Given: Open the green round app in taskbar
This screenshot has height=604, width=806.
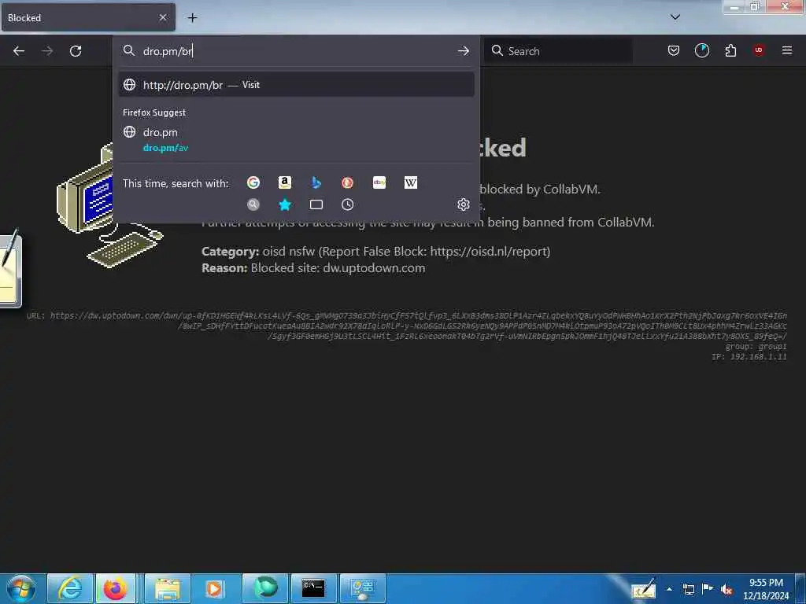Looking at the screenshot, I should coord(266,588).
